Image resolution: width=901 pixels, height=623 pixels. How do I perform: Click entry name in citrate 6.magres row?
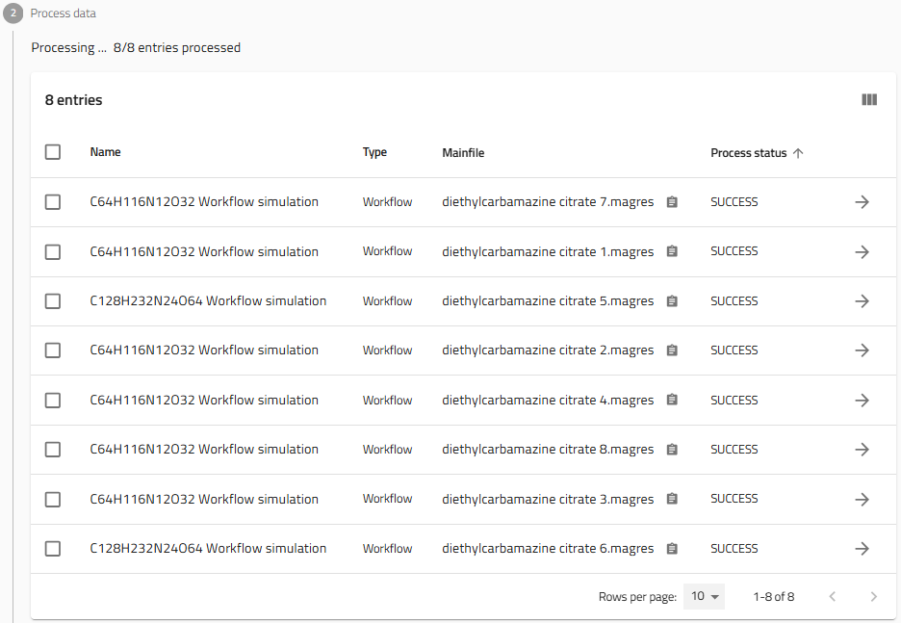pyautogui.click(x=208, y=549)
